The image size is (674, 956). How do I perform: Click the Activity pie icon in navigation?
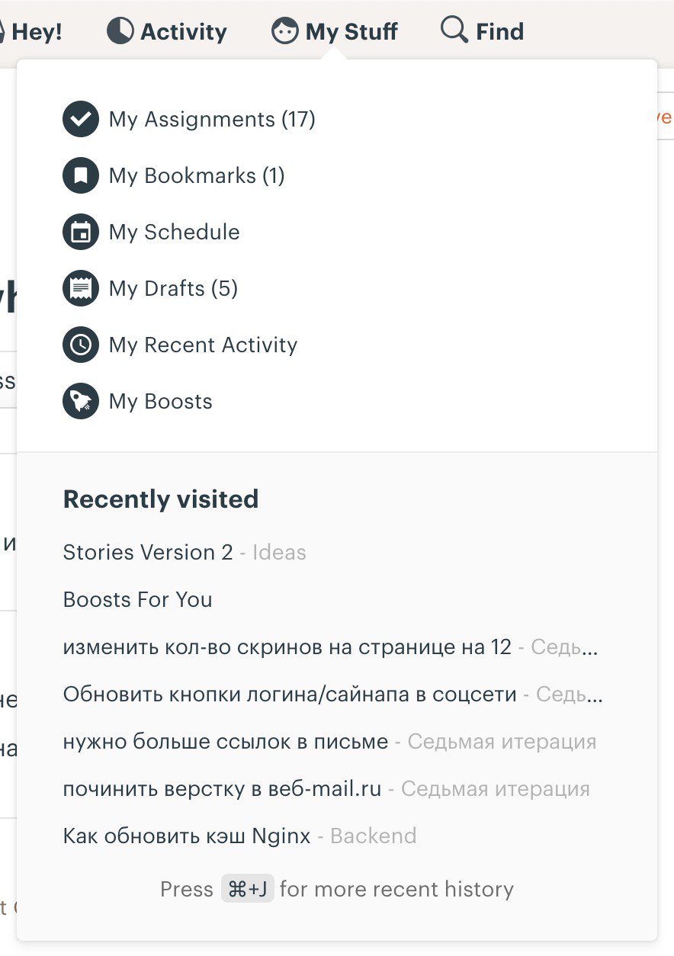tap(120, 31)
